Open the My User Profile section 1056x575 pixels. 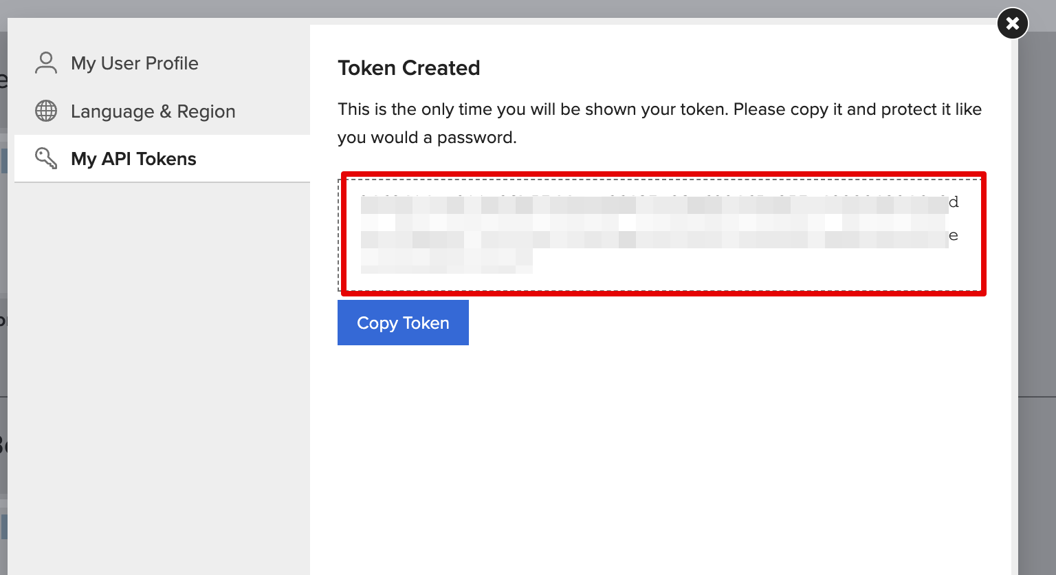tap(134, 63)
